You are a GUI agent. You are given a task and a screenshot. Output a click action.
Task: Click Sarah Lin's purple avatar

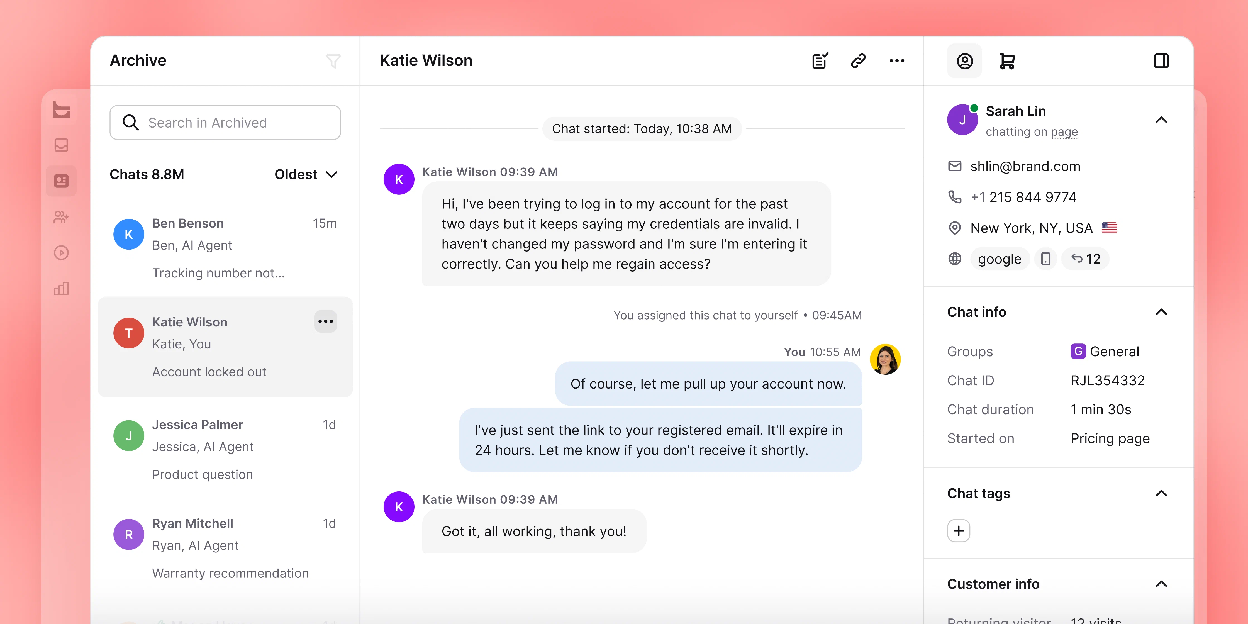963,120
